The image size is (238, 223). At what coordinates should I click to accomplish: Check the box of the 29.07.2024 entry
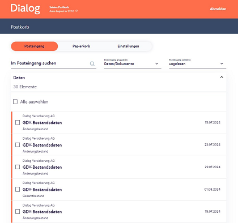pyautogui.click(x=18, y=167)
